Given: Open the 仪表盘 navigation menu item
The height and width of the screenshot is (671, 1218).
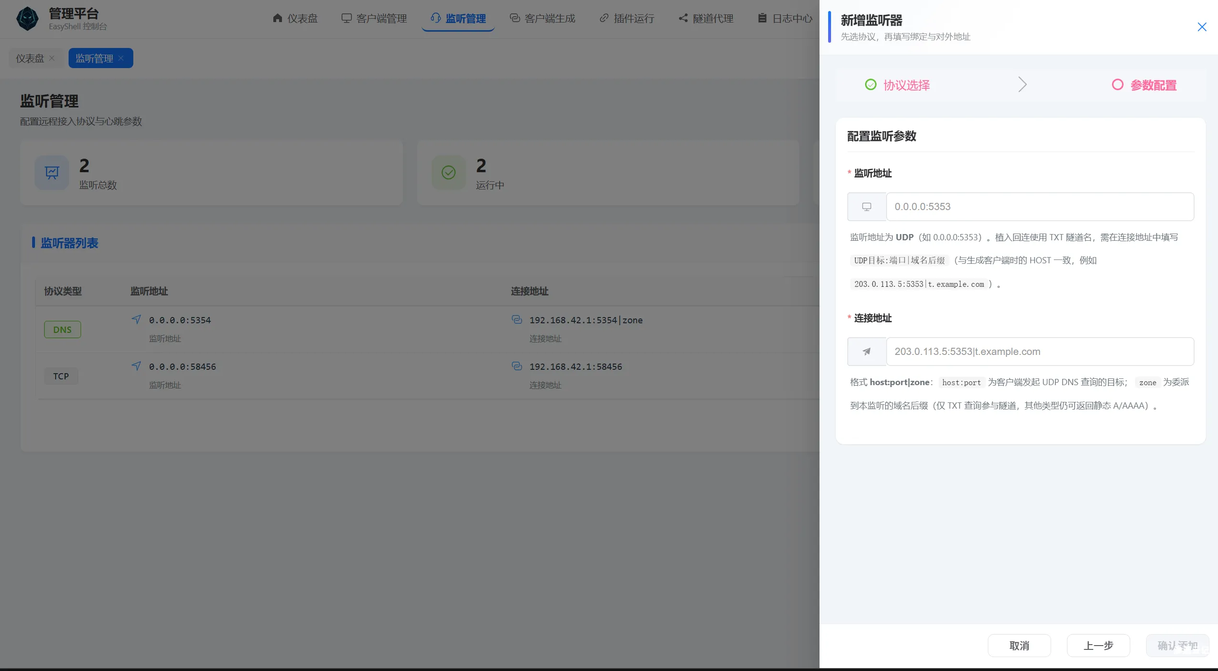Looking at the screenshot, I should coord(295,18).
